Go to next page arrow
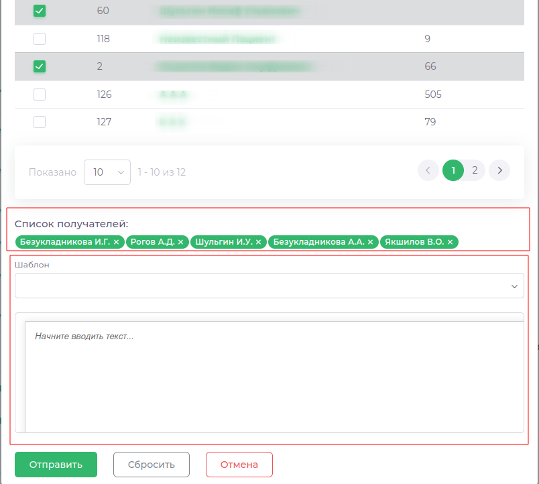Image resolution: width=539 pixels, height=484 pixels. (x=499, y=171)
